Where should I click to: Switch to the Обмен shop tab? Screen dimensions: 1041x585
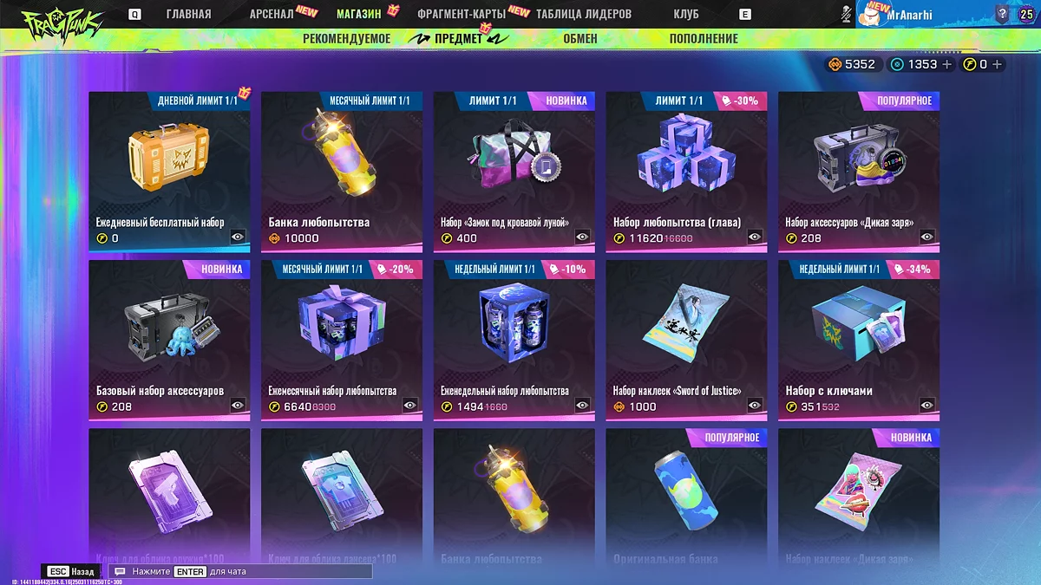pyautogui.click(x=579, y=38)
